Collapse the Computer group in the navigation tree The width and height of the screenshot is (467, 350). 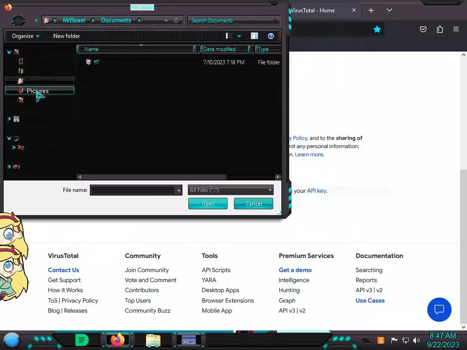pos(9,138)
